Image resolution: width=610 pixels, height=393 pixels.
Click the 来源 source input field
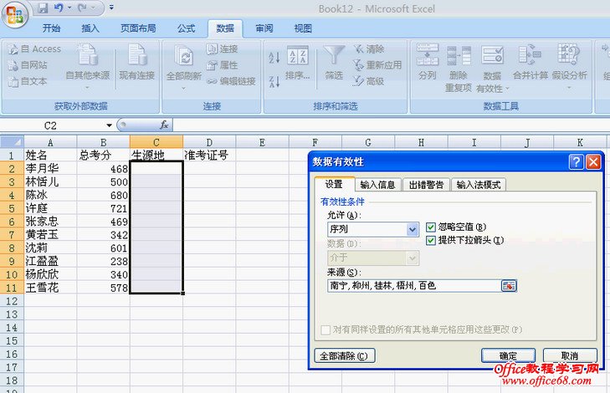tap(414, 286)
